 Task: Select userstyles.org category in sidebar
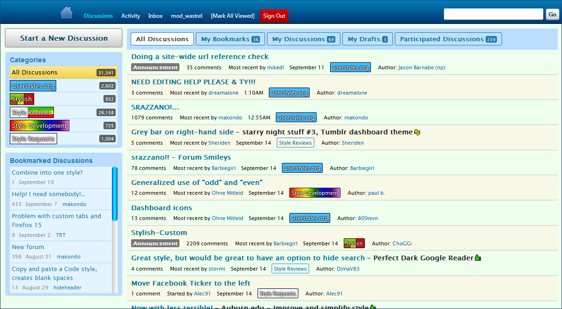pos(33,86)
